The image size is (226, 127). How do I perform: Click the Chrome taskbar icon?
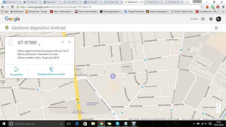point(101,124)
